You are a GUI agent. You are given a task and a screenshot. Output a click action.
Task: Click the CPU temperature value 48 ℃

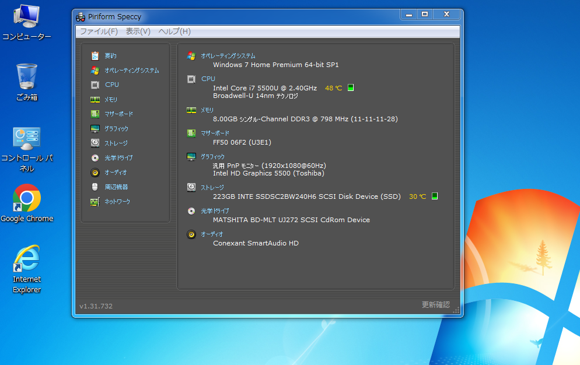(x=333, y=88)
